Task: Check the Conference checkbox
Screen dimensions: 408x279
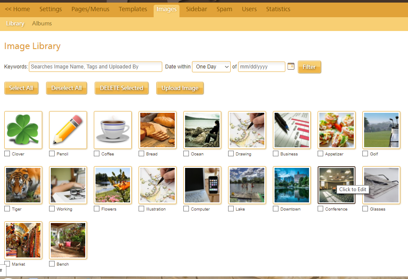Action: coord(320,209)
